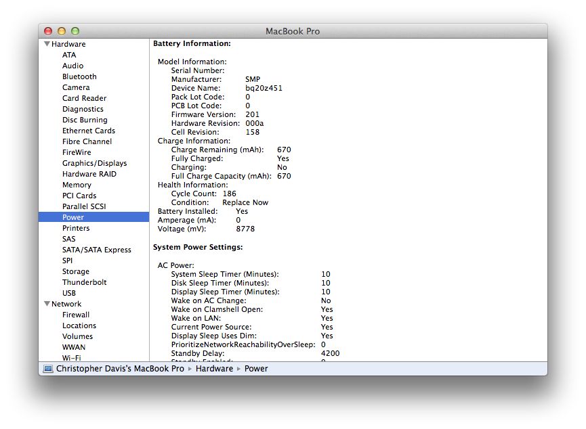Select SAS in the Hardware list
Screen dimensions: 586x429
coord(69,239)
